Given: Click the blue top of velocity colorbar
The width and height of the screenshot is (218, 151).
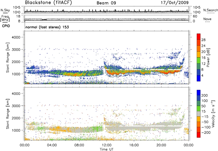Looking at the screenshot, I should 199,93.
